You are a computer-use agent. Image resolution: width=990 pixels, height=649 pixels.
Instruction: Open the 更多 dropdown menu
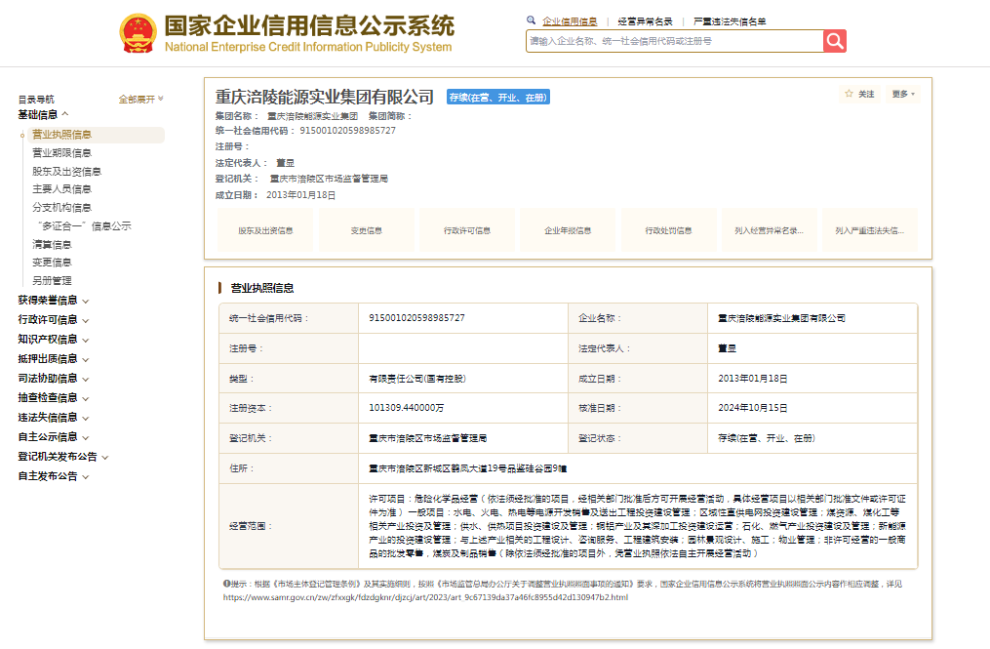[902, 95]
